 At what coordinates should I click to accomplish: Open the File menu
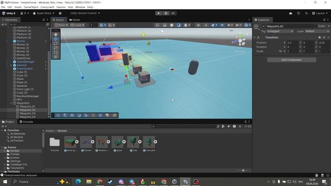(3, 7)
